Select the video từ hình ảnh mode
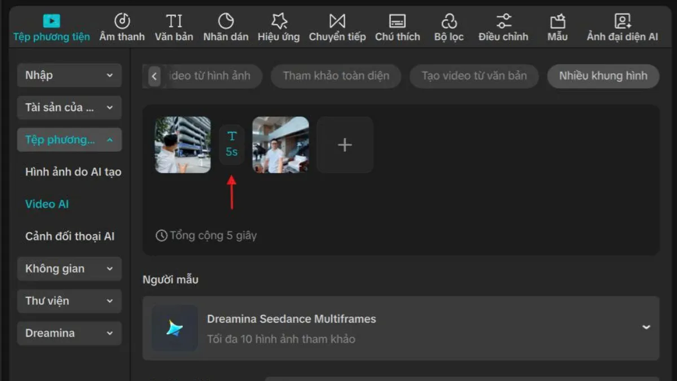The width and height of the screenshot is (677, 381). click(211, 76)
